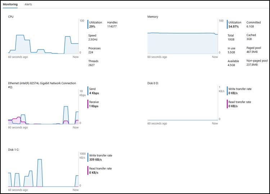Click the Ethernet network traffic chart
Image resolution: width=270 pixels, height=194 pixels.
tap(44, 107)
